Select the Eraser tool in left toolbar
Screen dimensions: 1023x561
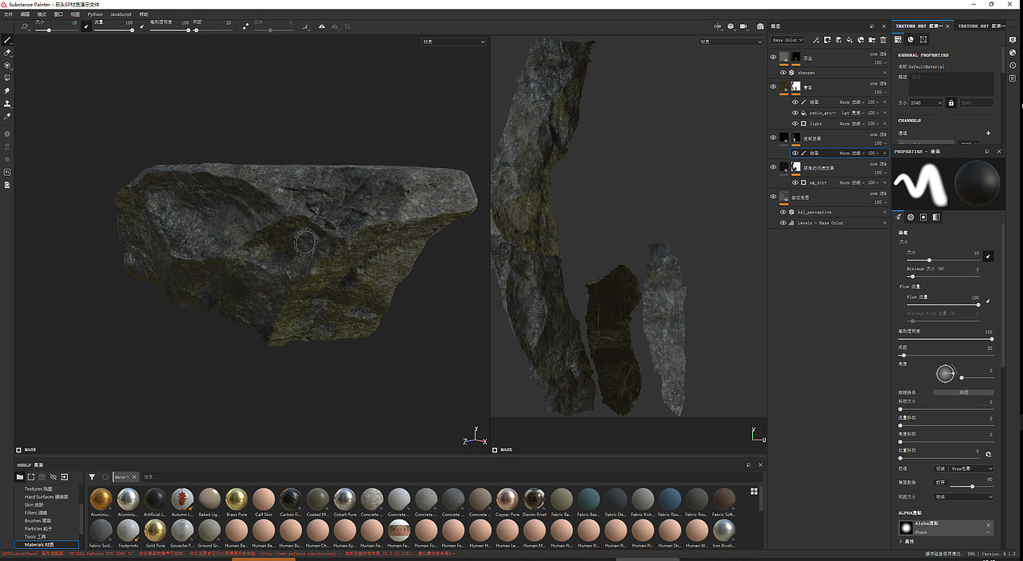pyautogui.click(x=7, y=53)
